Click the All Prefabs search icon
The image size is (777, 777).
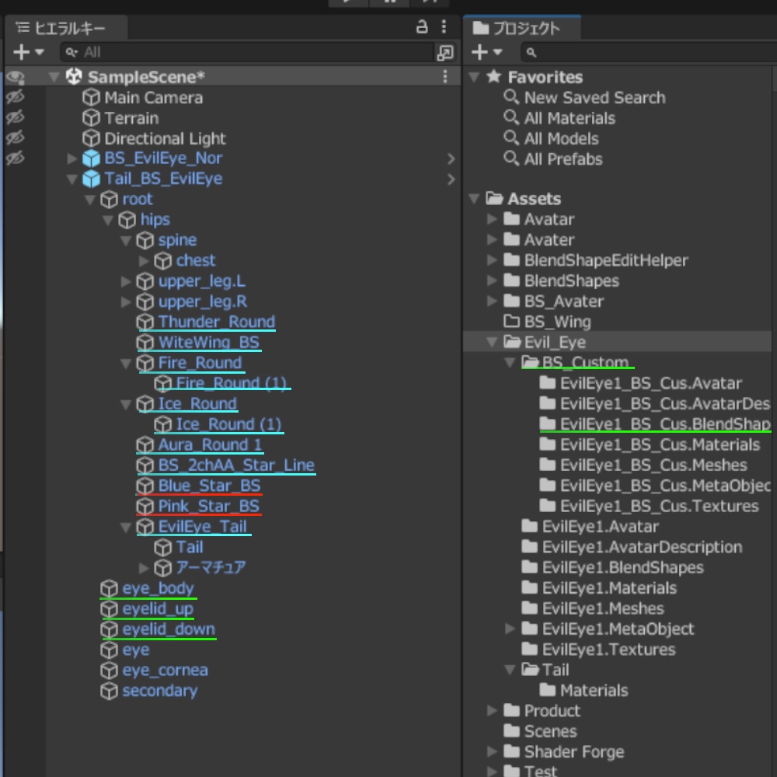tap(511, 158)
